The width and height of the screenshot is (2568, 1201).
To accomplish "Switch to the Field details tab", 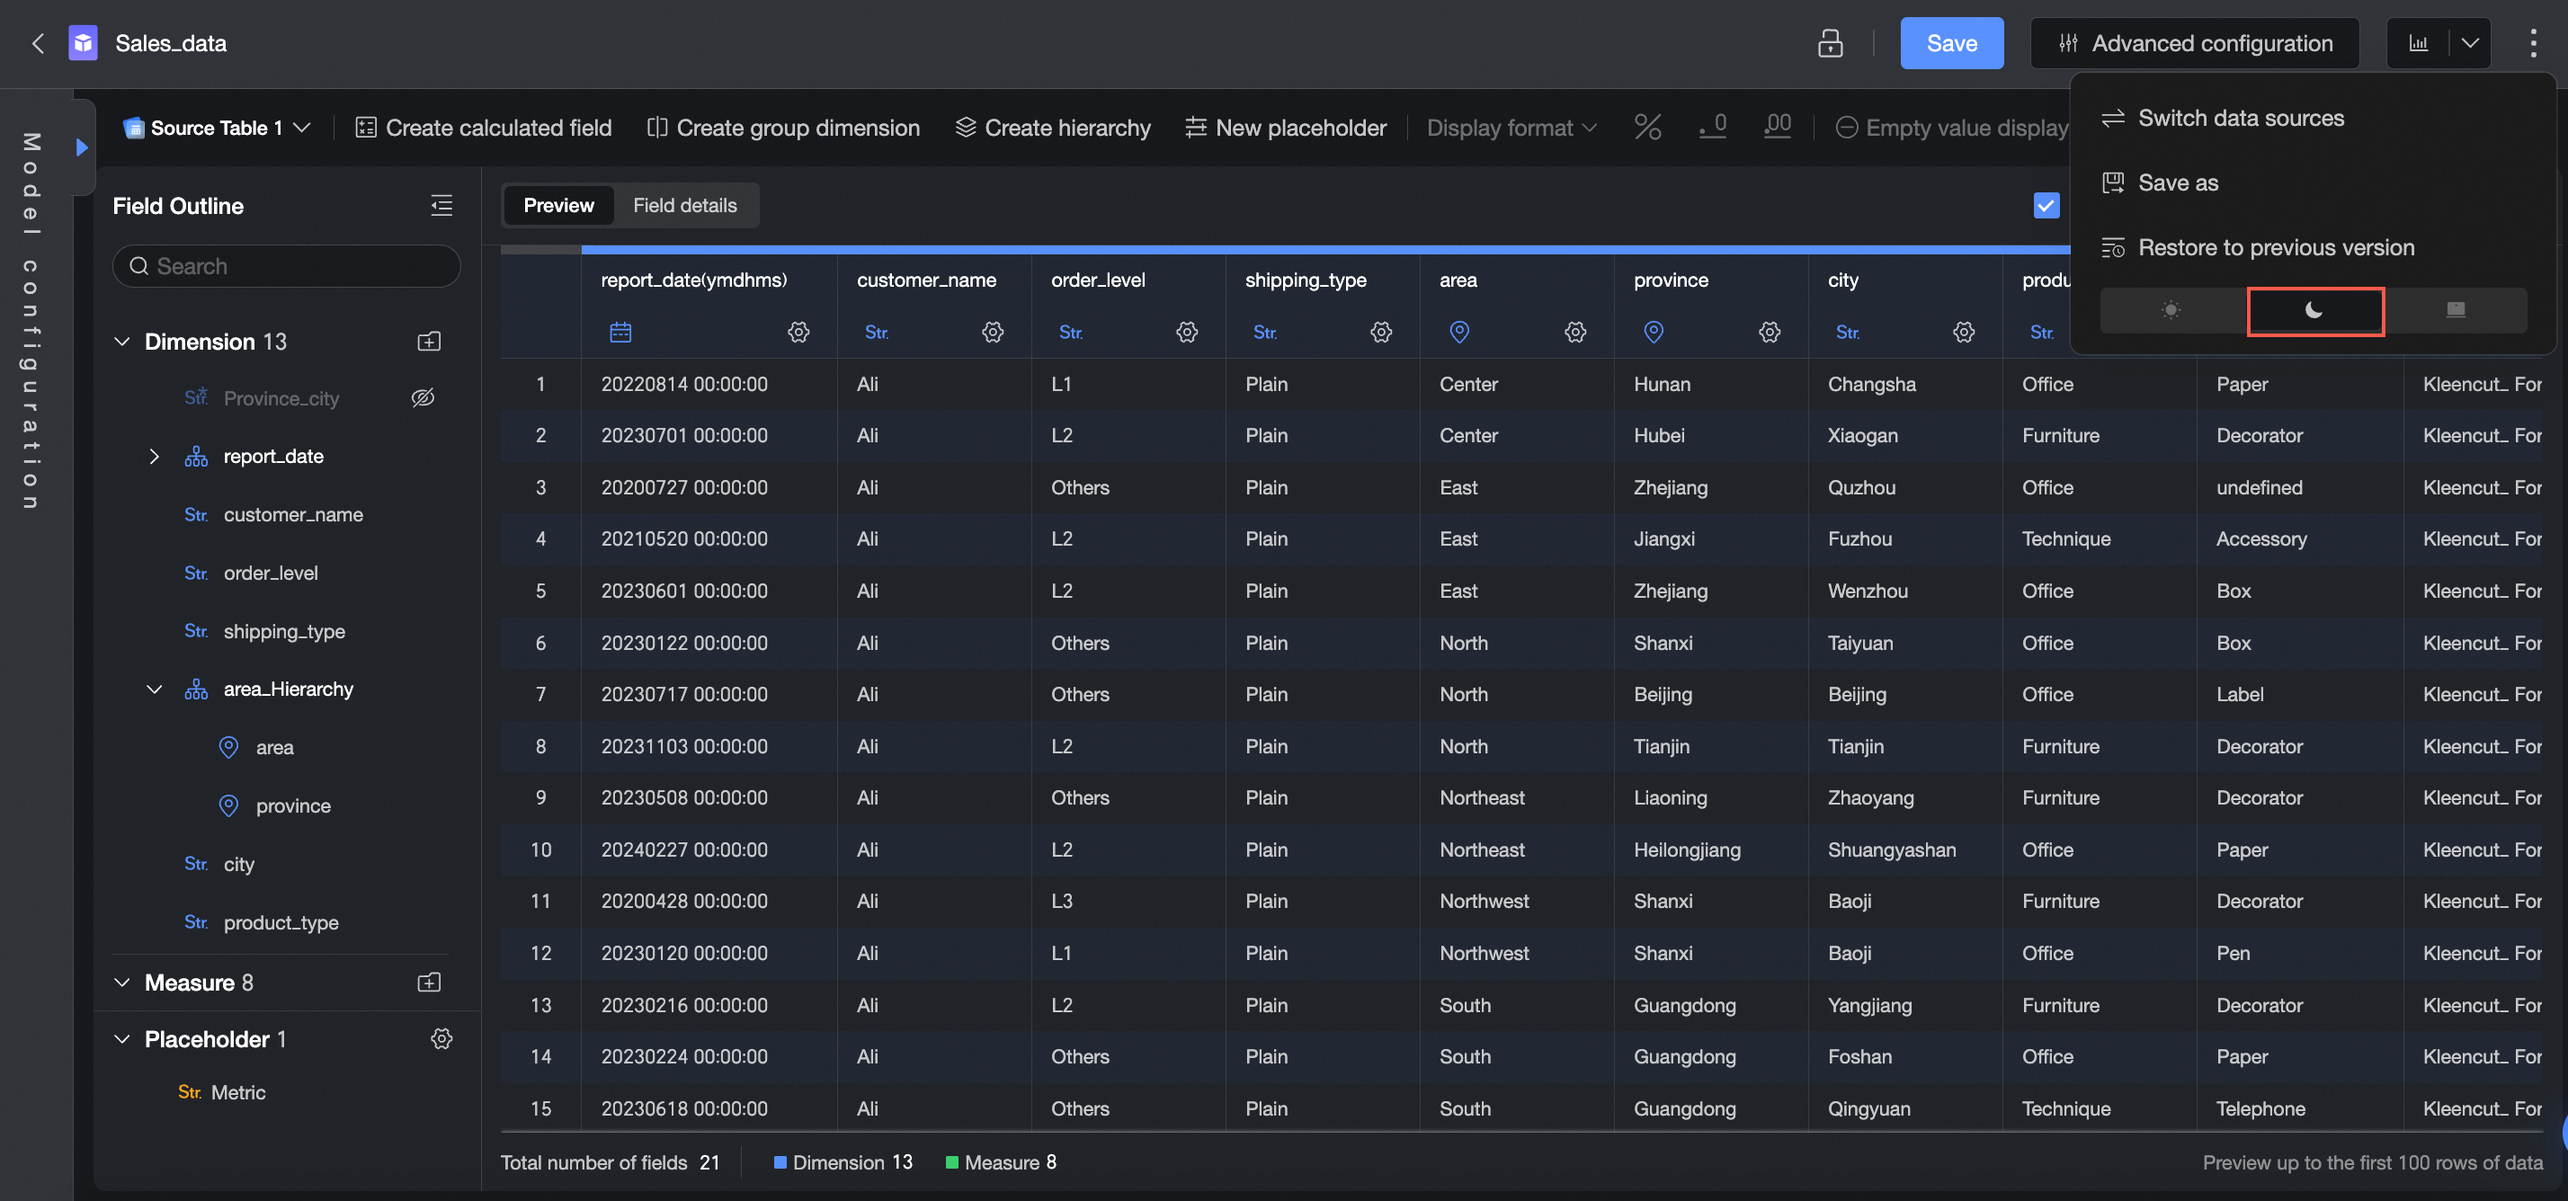I will (x=685, y=205).
